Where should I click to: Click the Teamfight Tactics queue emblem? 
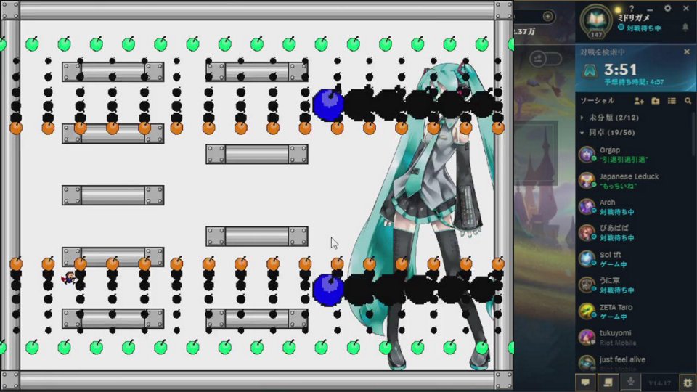coord(590,72)
